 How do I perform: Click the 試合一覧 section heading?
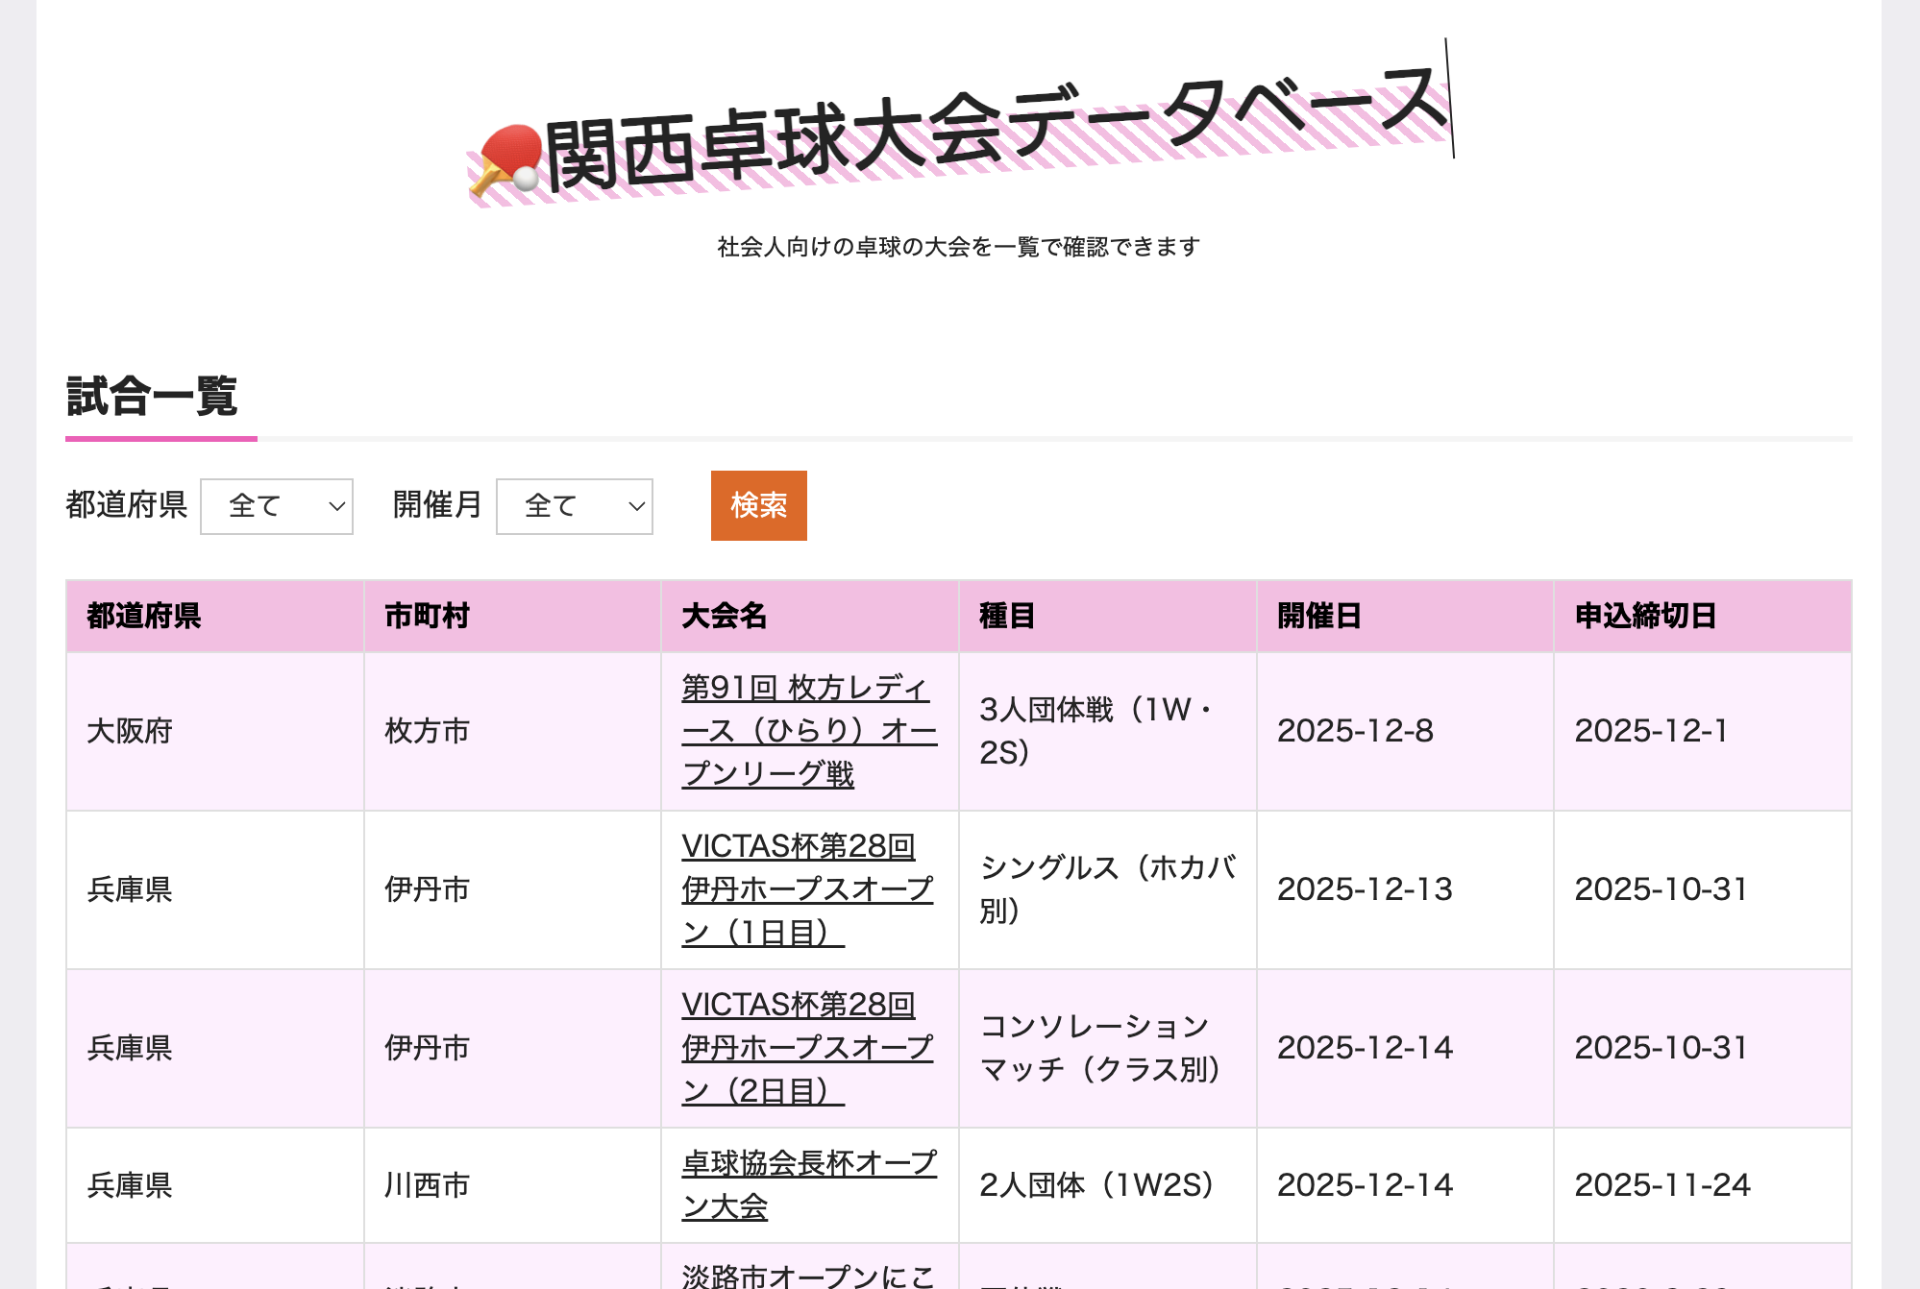point(152,396)
